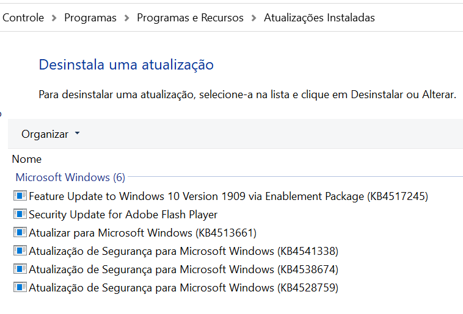The image size is (463, 314).
Task: Click the icon beside update KB4513661
Action: [20, 232]
